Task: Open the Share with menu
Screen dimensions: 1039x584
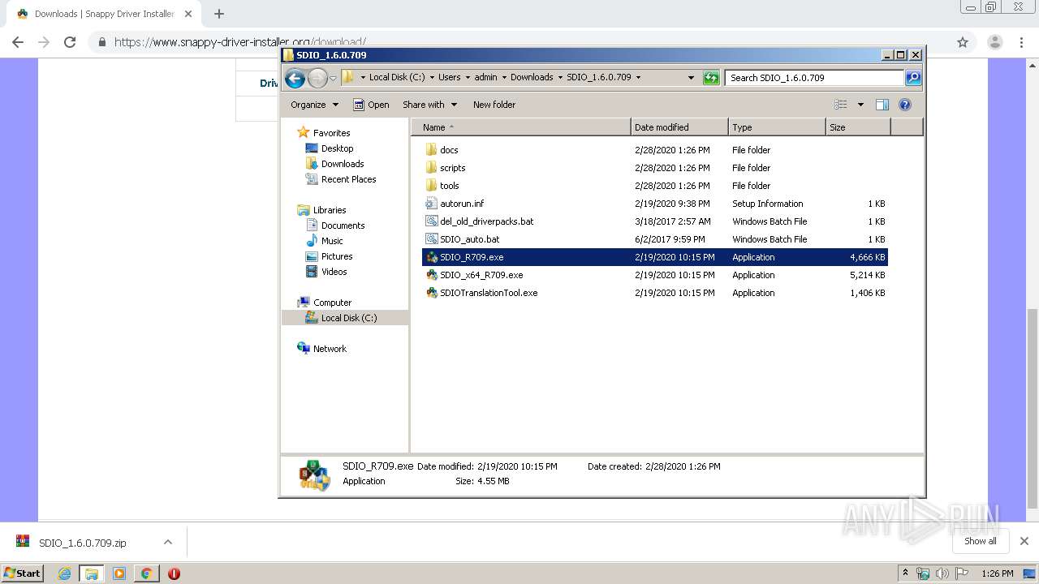Action: click(429, 105)
